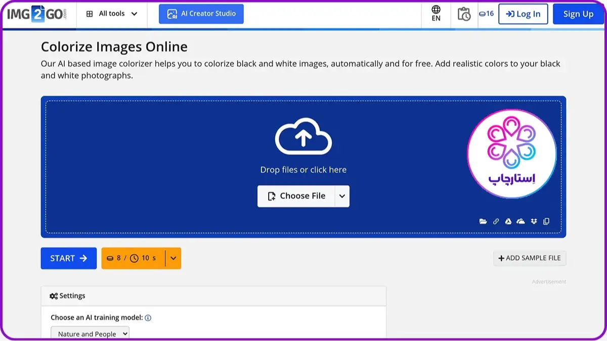The width and height of the screenshot is (607, 341).
Task: Import from Google Drive icon
Action: click(508, 221)
